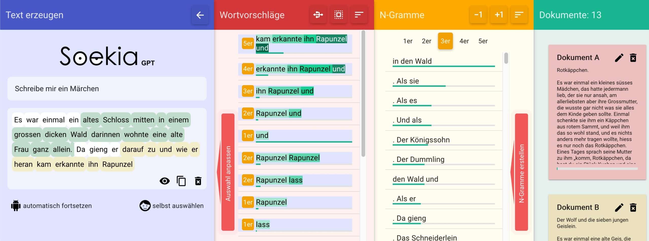
Task: Select n-gram '. Als er'
Action: pyautogui.click(x=444, y=199)
